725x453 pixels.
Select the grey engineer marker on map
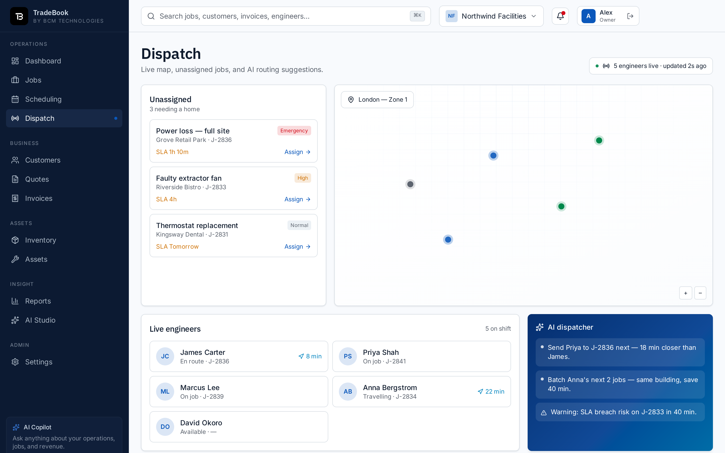coord(410,184)
